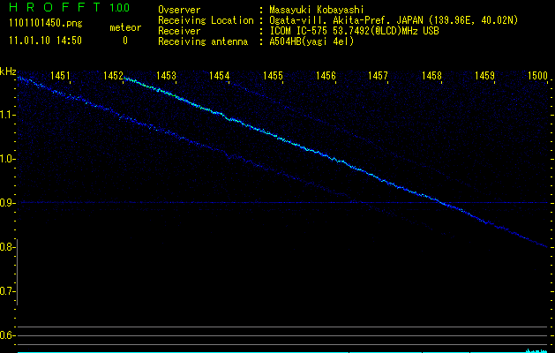Click the 1457 time marker

point(378,75)
